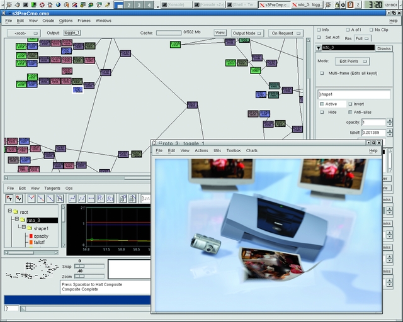This screenshot has height=322, width=403.
Task: Toggle the Anti-alias checkbox
Action: click(349, 112)
